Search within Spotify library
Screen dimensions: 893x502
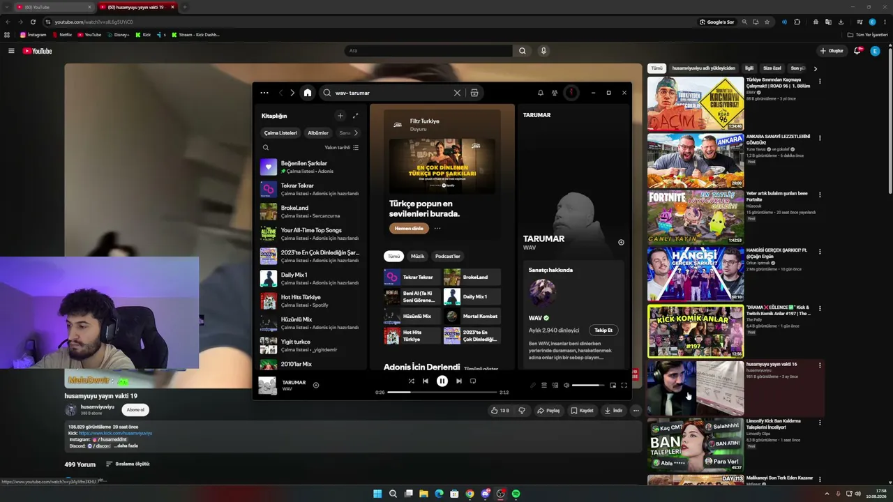(266, 148)
